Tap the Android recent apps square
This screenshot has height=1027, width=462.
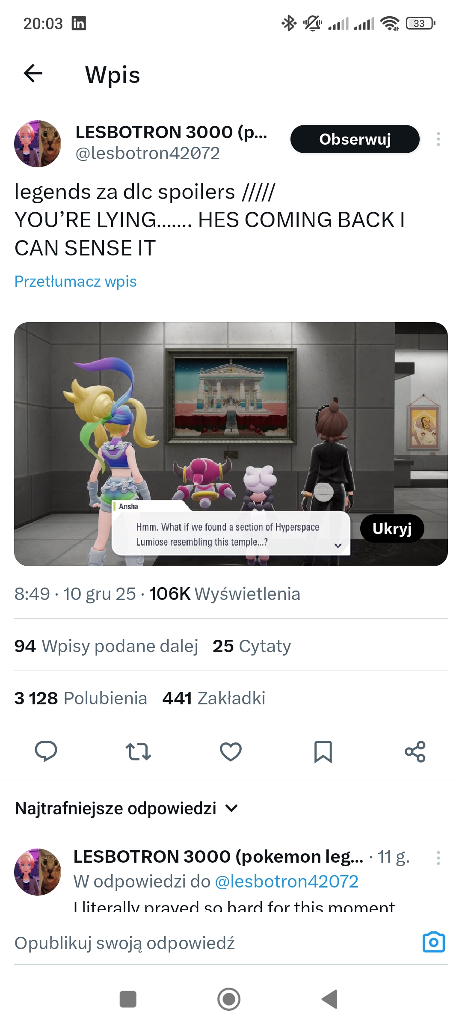[x=128, y=999]
